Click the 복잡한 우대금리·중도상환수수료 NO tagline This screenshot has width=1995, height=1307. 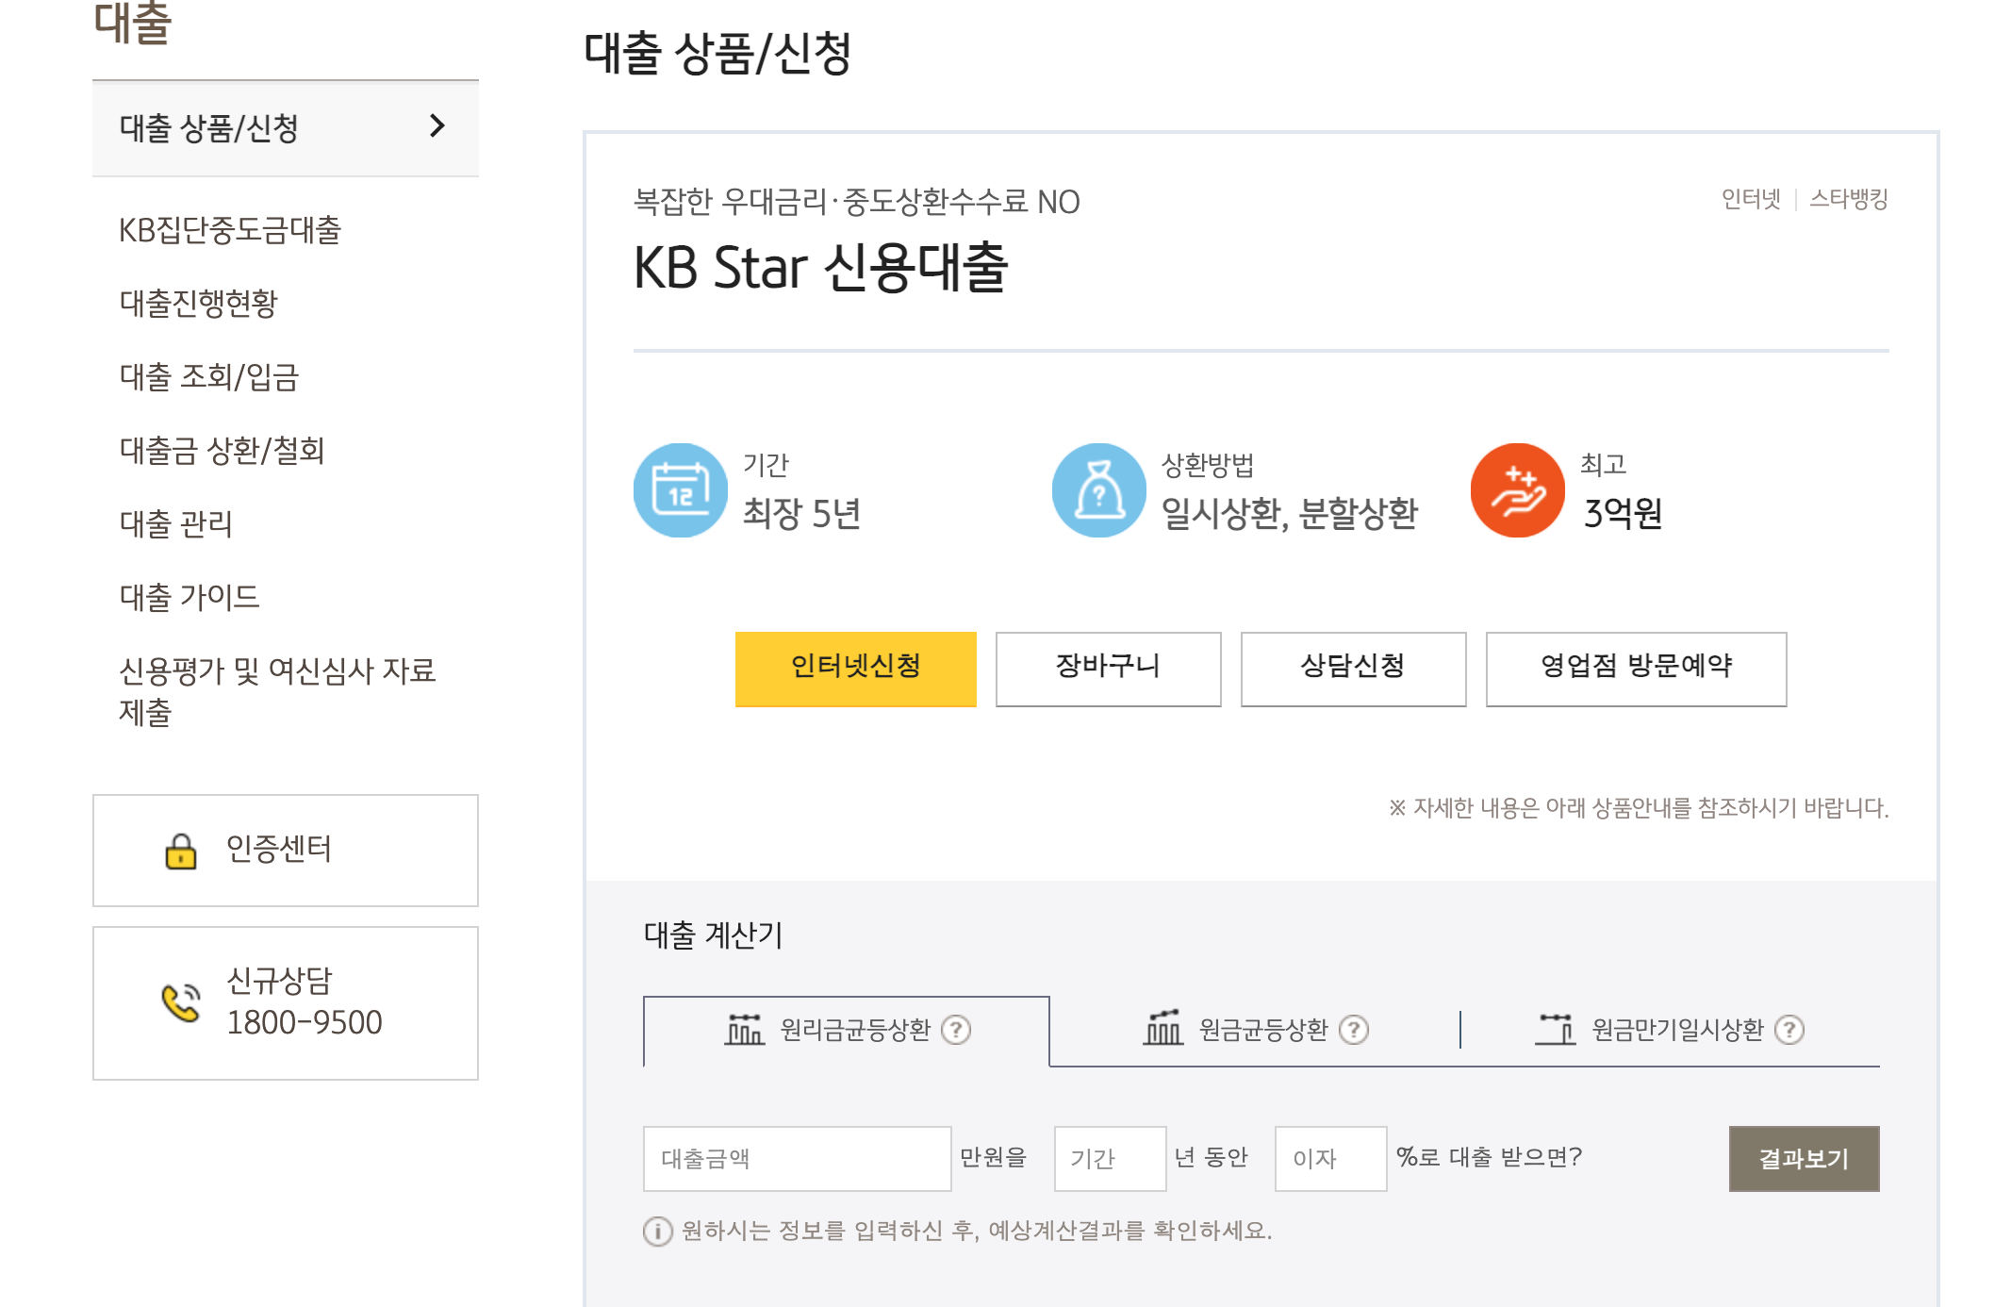[857, 202]
